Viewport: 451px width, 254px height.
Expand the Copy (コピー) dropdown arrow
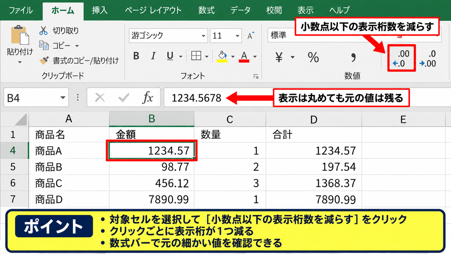(77, 46)
